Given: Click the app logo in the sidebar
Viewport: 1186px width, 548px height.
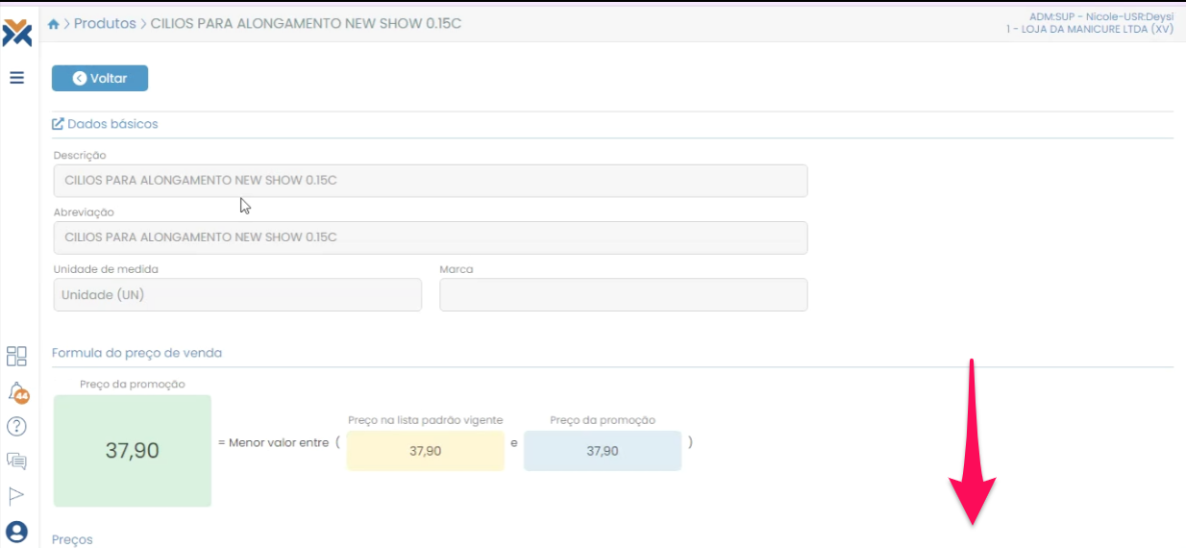Looking at the screenshot, I should [x=17, y=33].
